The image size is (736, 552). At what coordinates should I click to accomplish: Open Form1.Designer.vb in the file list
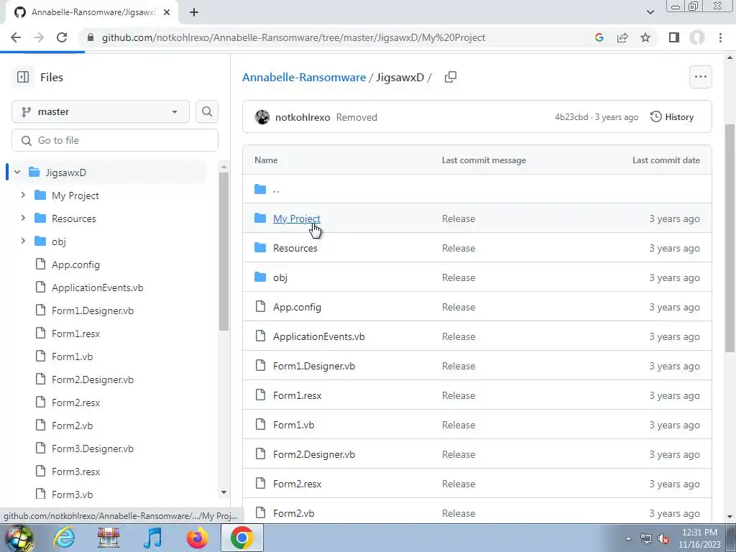click(314, 366)
